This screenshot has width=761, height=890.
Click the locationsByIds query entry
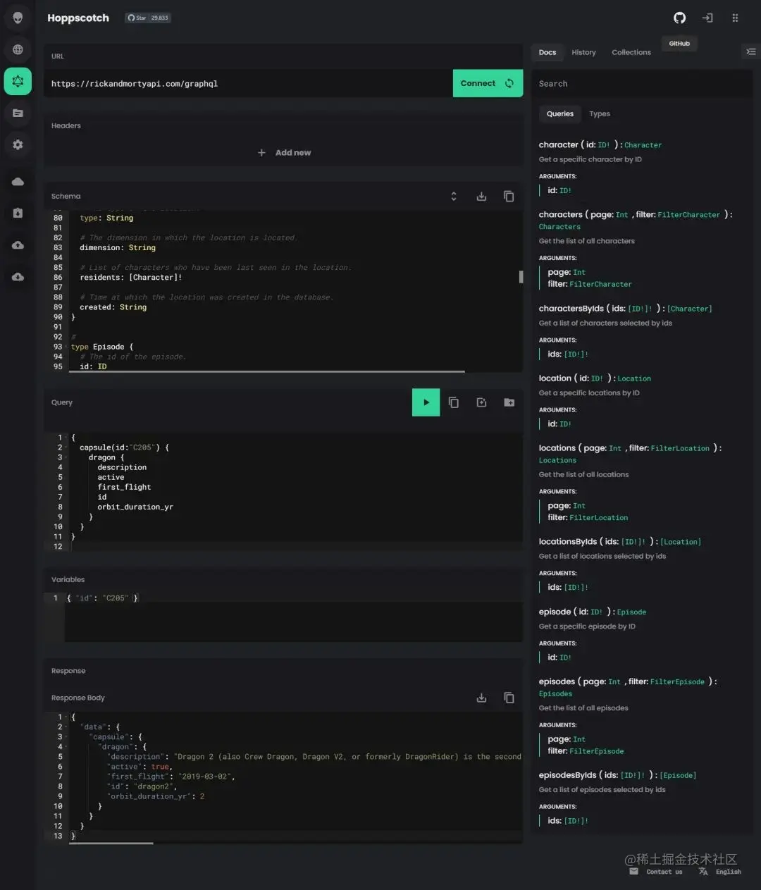568,542
